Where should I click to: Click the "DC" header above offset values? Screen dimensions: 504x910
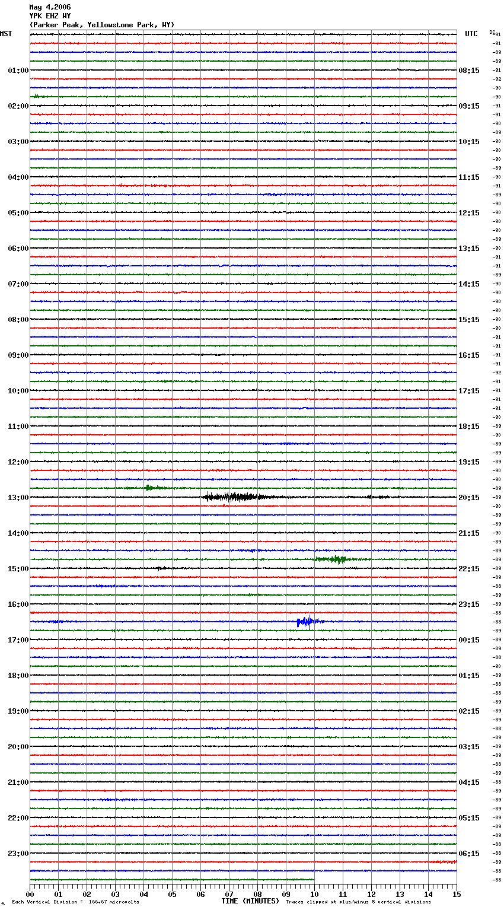492,32
